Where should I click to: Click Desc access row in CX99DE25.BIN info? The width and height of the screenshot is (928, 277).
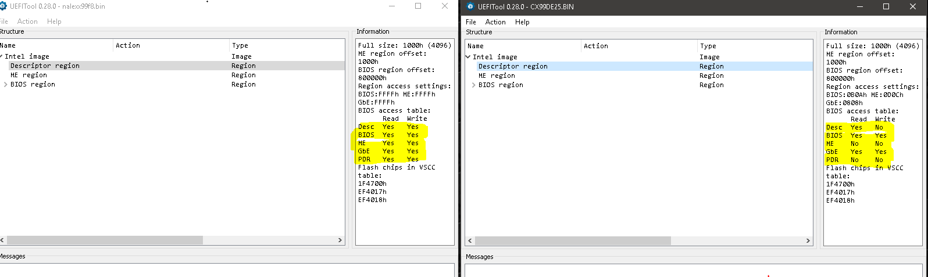[855, 127]
